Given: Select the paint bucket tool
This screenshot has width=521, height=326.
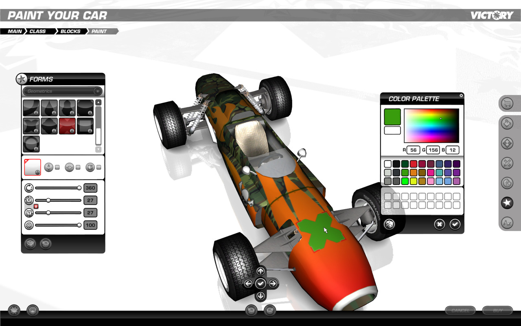Looking at the screenshot, I should pos(507,123).
